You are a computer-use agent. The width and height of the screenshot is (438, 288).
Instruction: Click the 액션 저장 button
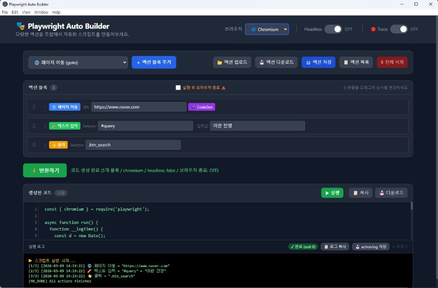pyautogui.click(x=318, y=62)
